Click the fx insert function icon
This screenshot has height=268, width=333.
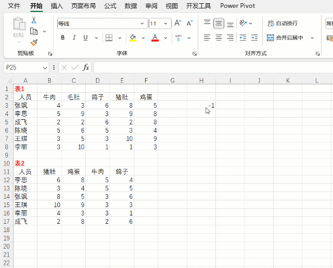click(x=86, y=68)
